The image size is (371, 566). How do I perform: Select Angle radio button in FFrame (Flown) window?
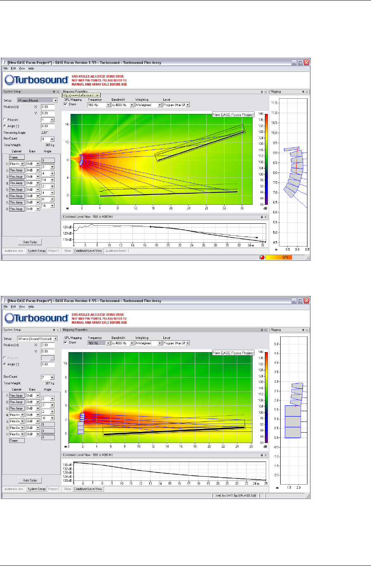click(x=5, y=126)
